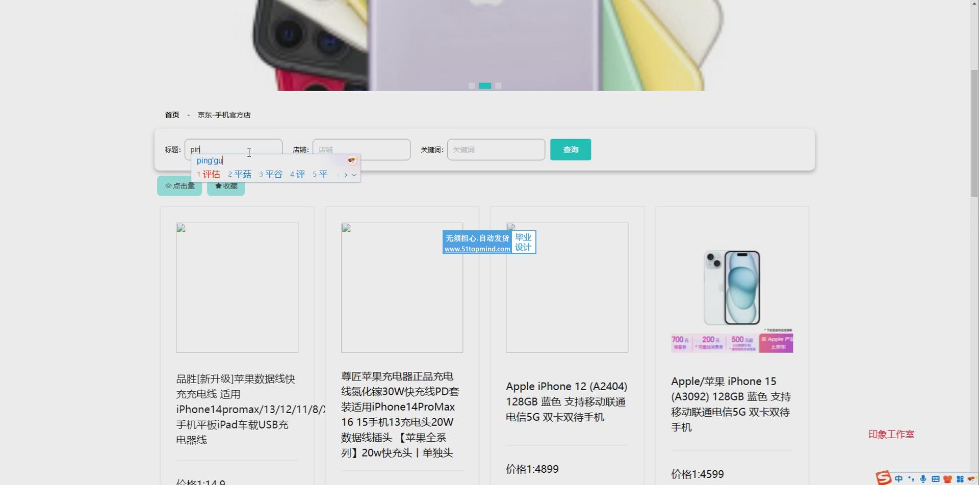Go to 首页 in breadcrumb

(x=172, y=115)
